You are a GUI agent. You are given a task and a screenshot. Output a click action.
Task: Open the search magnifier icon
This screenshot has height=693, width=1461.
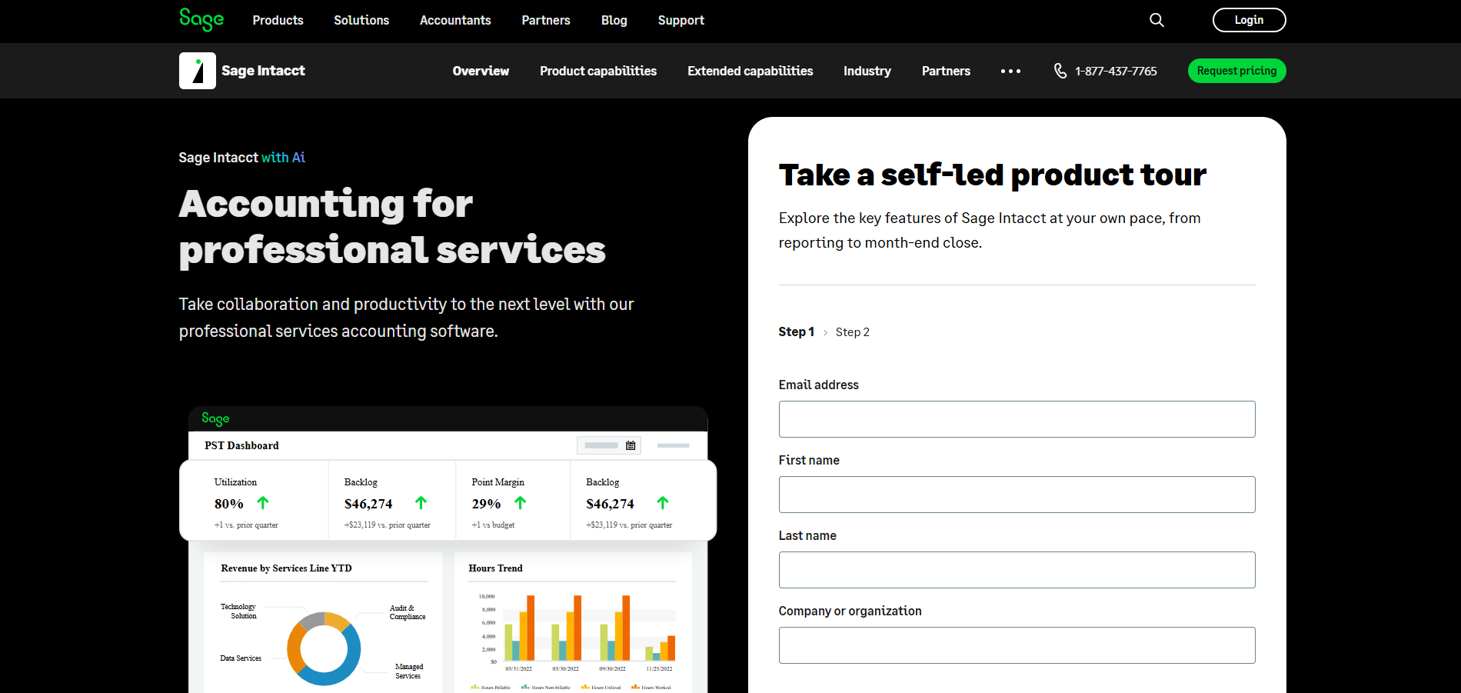coord(1156,20)
